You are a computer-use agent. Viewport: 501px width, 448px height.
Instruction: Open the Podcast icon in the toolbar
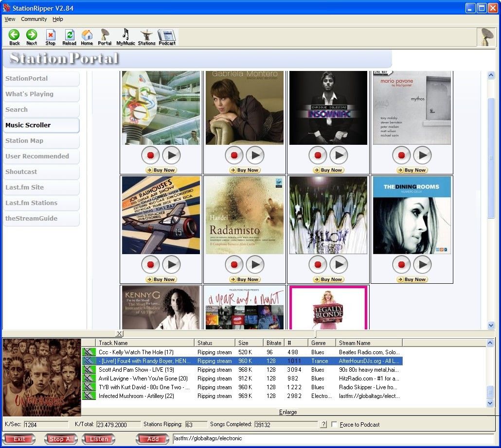coord(167,34)
